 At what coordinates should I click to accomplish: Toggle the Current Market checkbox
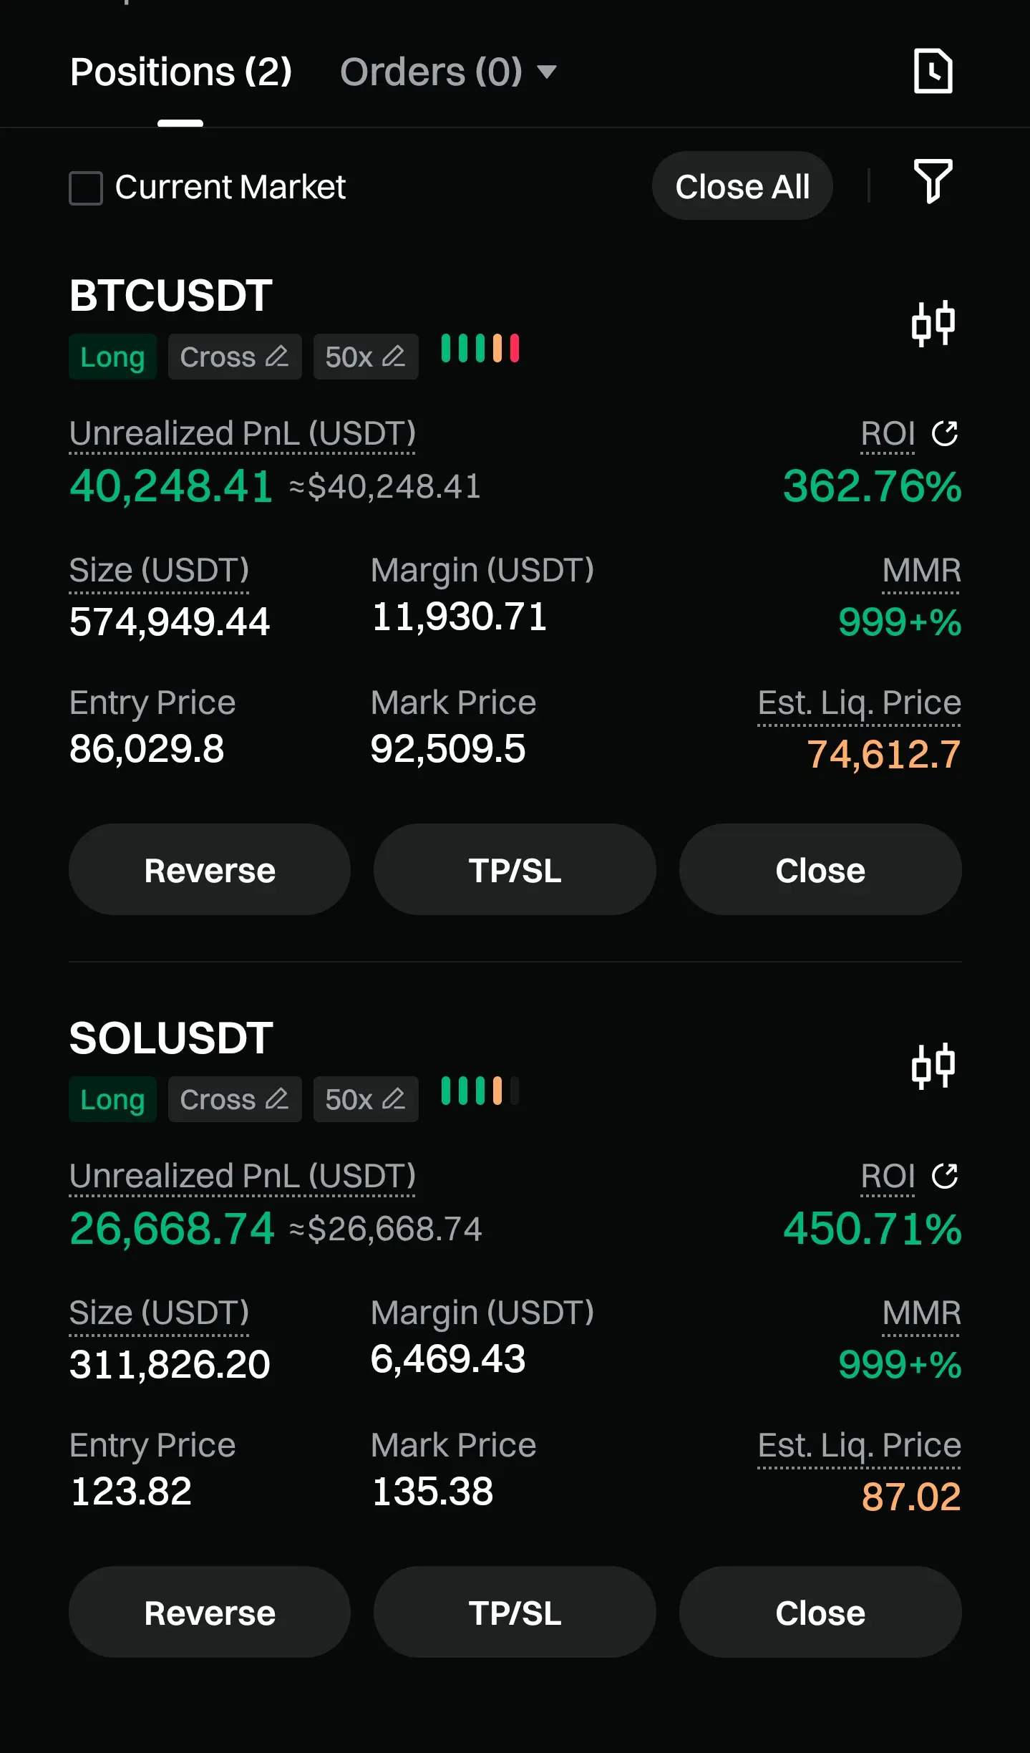[86, 188]
